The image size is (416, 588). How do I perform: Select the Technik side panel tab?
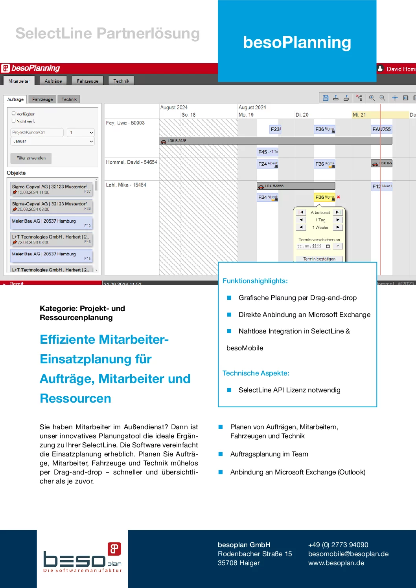coord(69,99)
